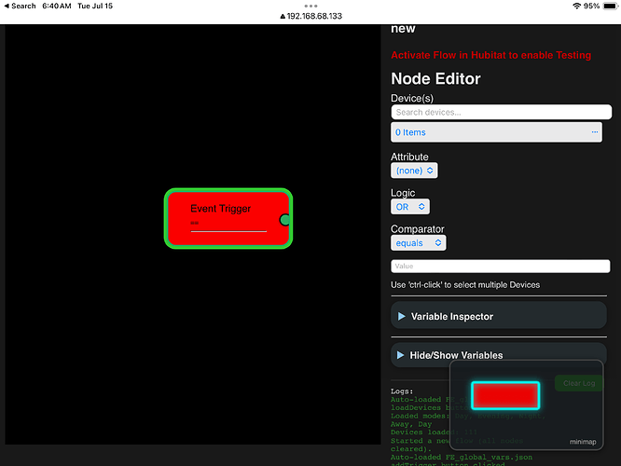Click log line 'Auto-loaded FE_global_vars.json'
Viewport: 621px width, 466px height.
coord(462,458)
